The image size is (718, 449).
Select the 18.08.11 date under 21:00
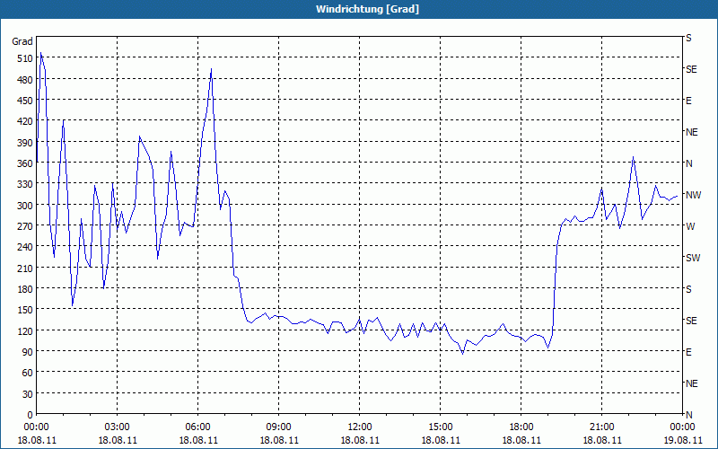tap(601, 440)
